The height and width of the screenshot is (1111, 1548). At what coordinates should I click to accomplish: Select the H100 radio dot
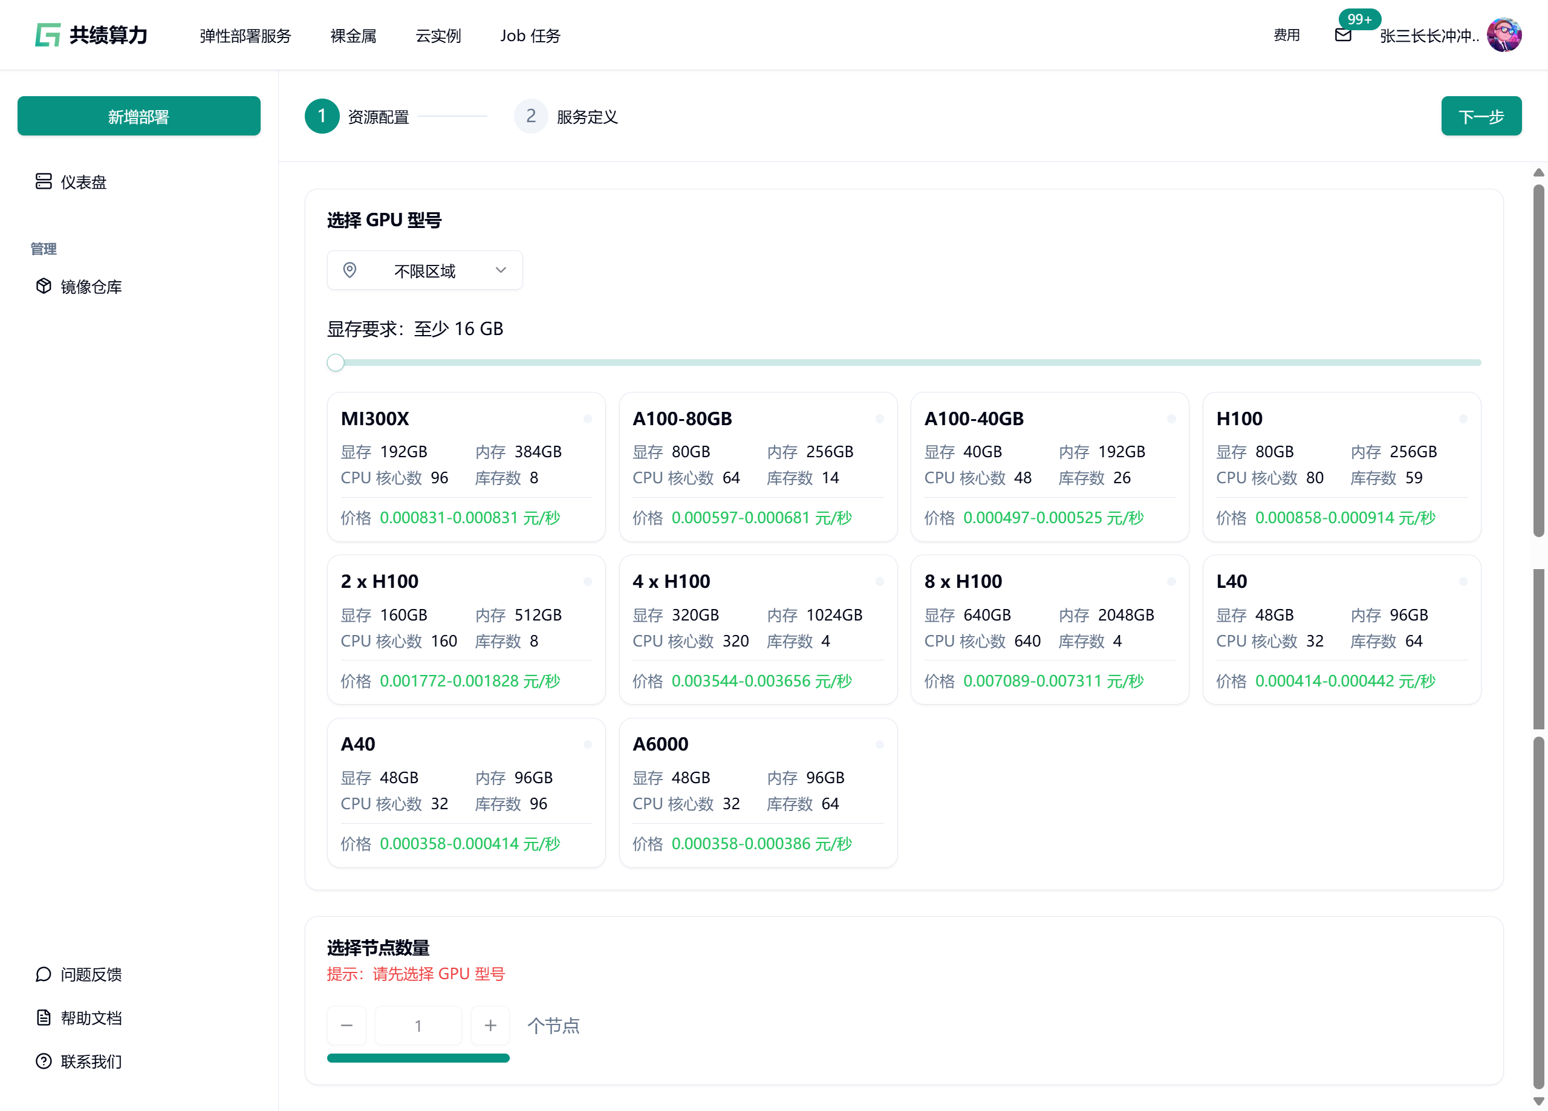(1463, 419)
